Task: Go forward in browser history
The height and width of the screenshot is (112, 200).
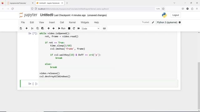Action: [8, 9]
